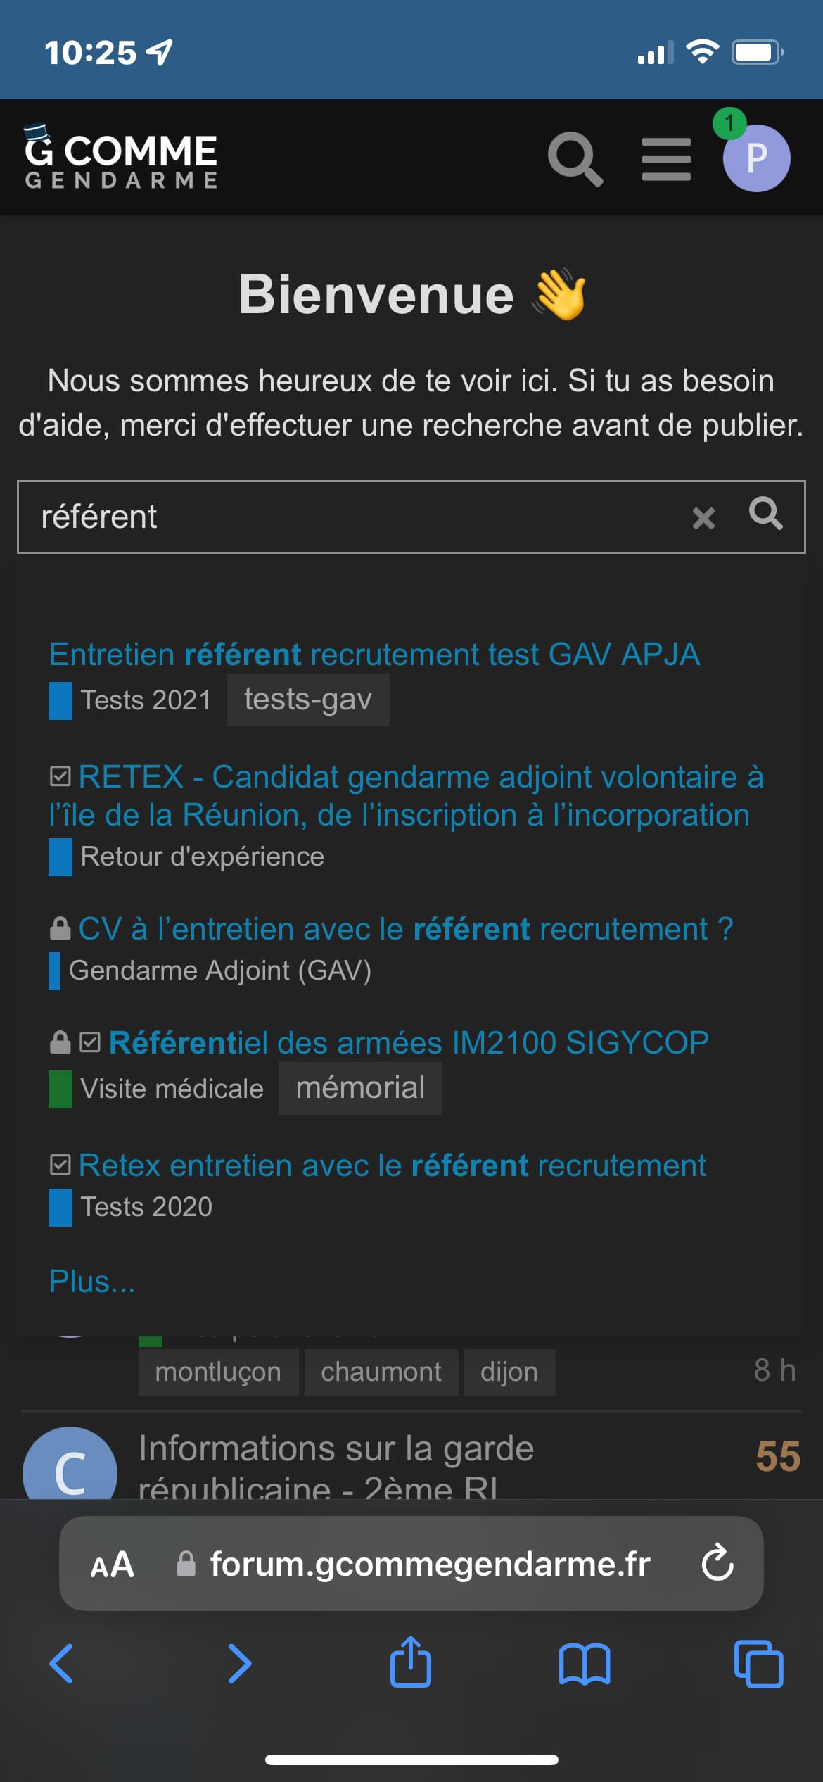The width and height of the screenshot is (823, 1782).
Task: Expand more results with Plus...
Action: [91, 1282]
